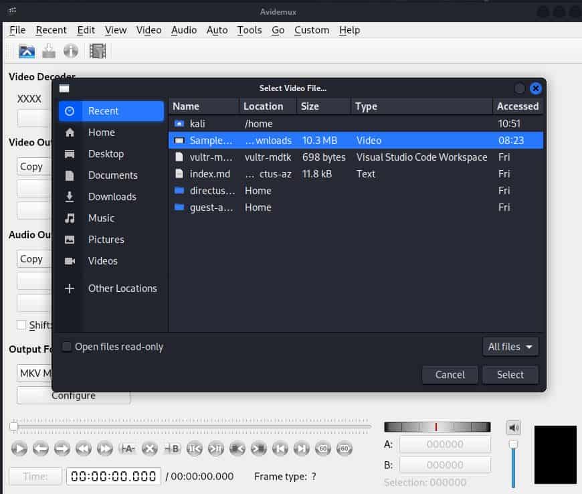Open the Tools menu
Viewport: 582px width, 494px height.
tap(249, 30)
